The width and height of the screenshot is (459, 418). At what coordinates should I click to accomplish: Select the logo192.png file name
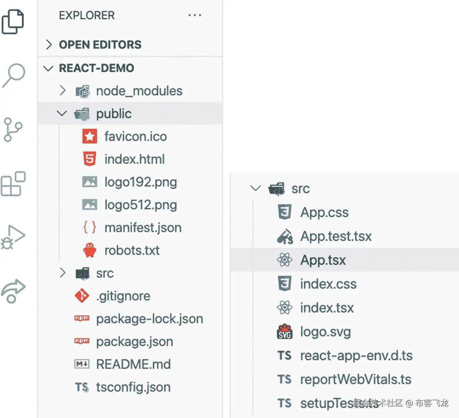[140, 182]
